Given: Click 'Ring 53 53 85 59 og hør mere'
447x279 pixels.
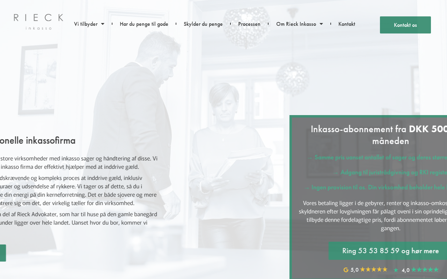Looking at the screenshot, I should pos(390,251).
